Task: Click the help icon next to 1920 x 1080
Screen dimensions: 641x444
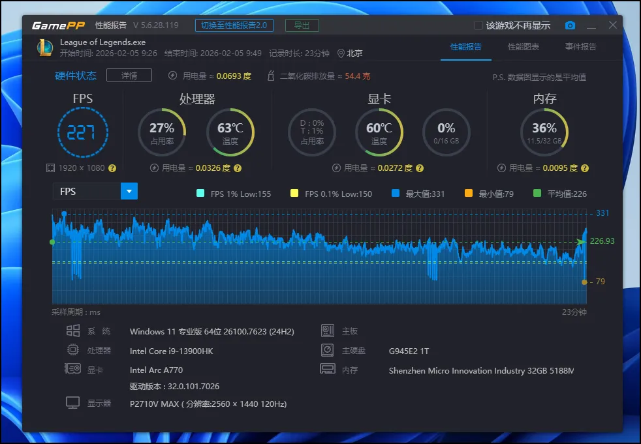Action: [112, 168]
